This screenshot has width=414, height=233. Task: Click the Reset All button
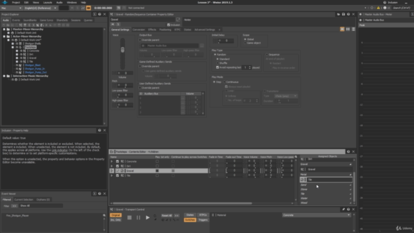point(167,216)
